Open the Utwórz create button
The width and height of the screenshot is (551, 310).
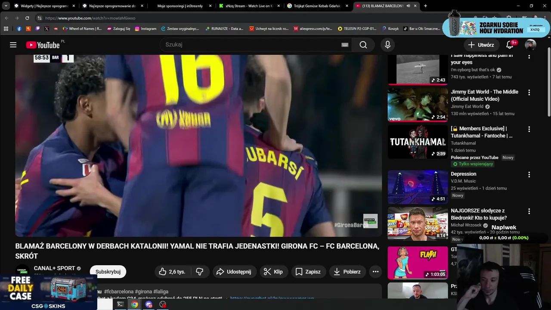coord(481,45)
